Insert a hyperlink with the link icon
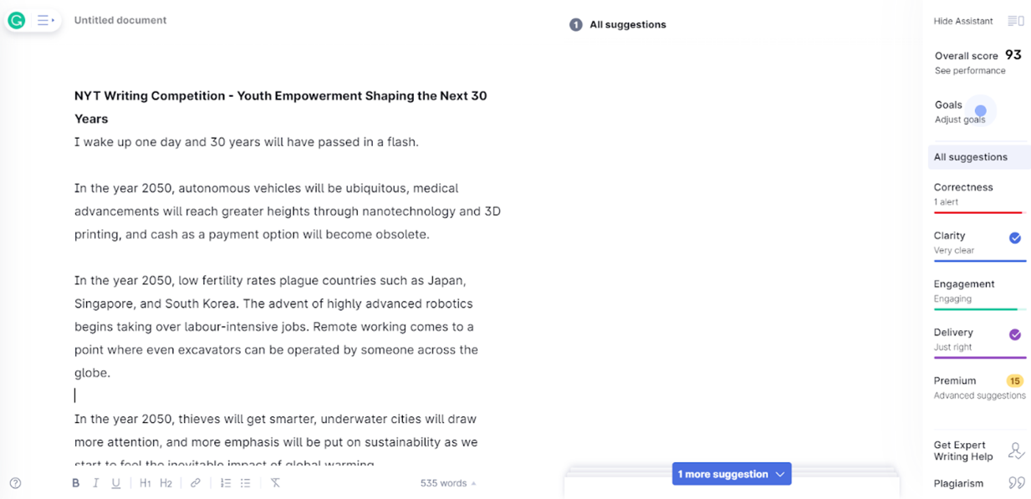Viewport: 1031px width, 499px height. (x=196, y=483)
